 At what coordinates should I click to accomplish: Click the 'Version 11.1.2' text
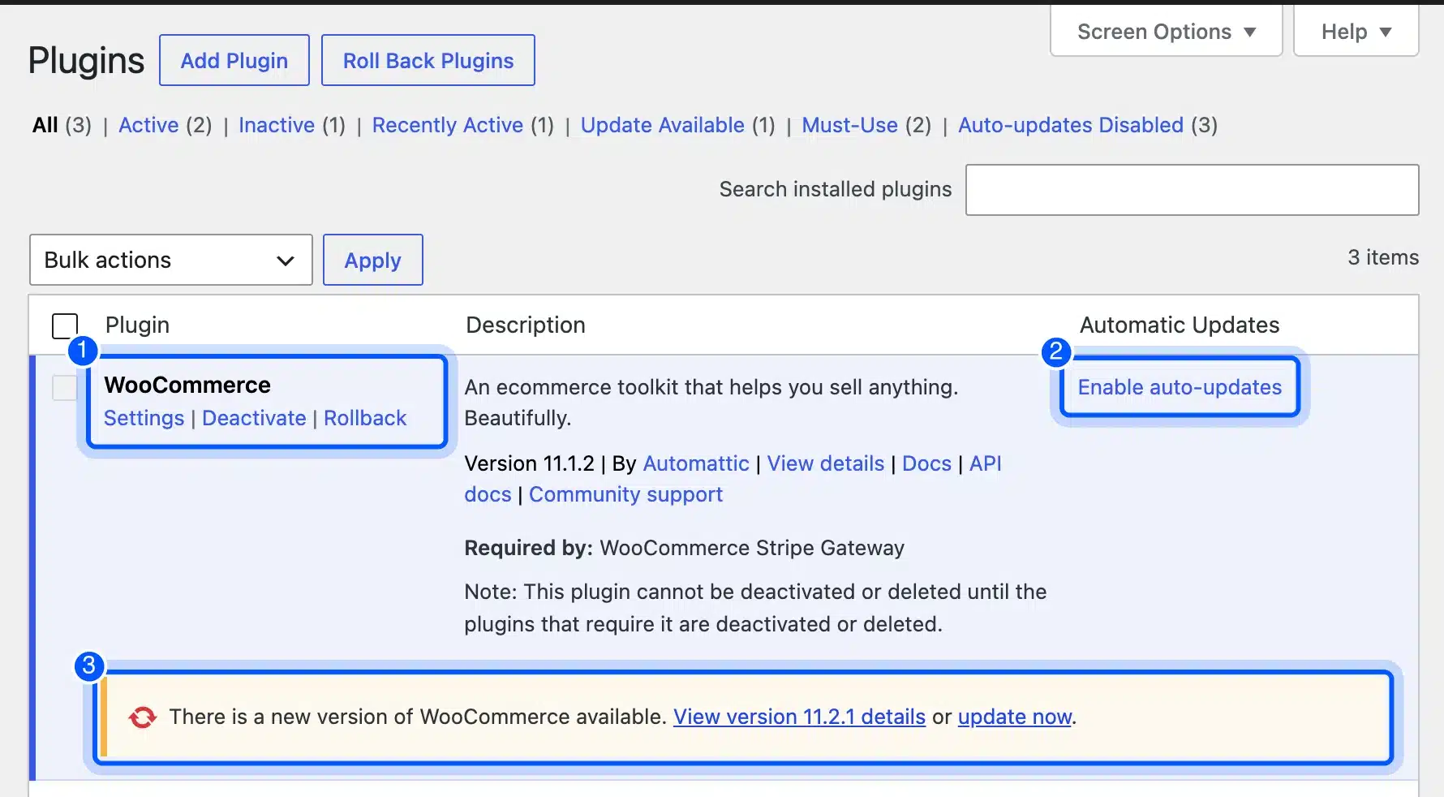point(529,463)
